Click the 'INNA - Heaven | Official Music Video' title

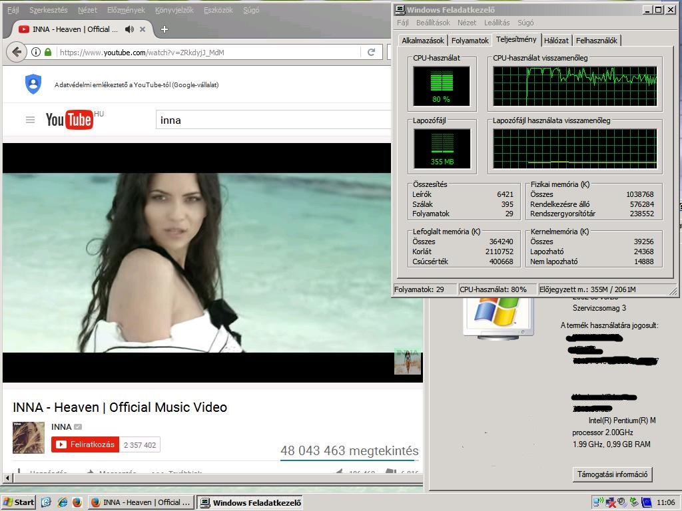click(120, 407)
